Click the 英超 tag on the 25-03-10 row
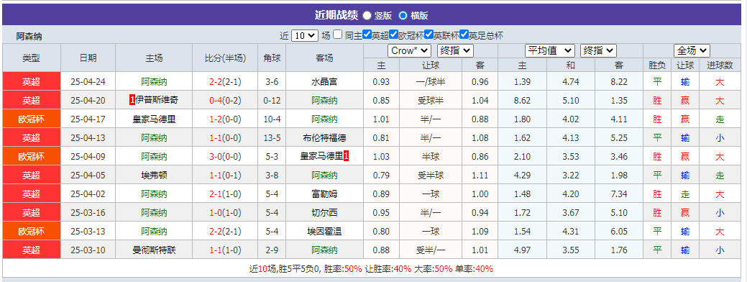Viewport: 747px width, 282px height. click(x=32, y=250)
